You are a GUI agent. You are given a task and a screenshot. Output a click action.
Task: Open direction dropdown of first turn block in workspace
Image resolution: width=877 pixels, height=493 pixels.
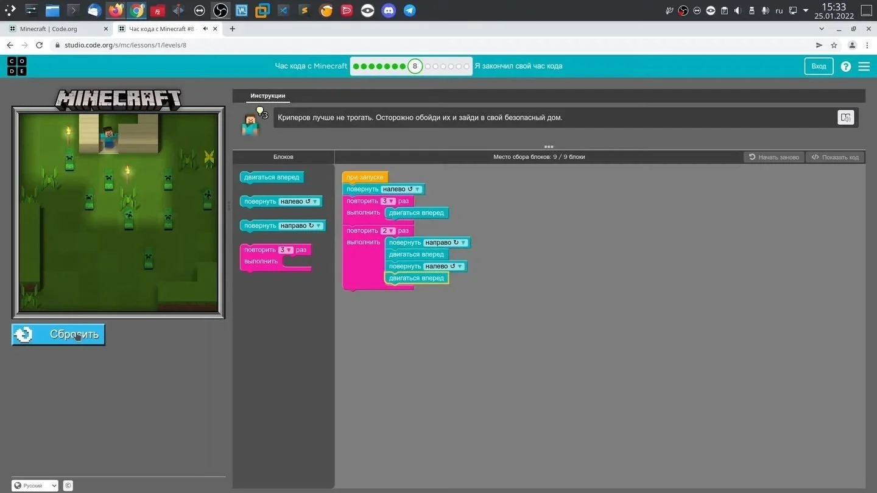(402, 189)
